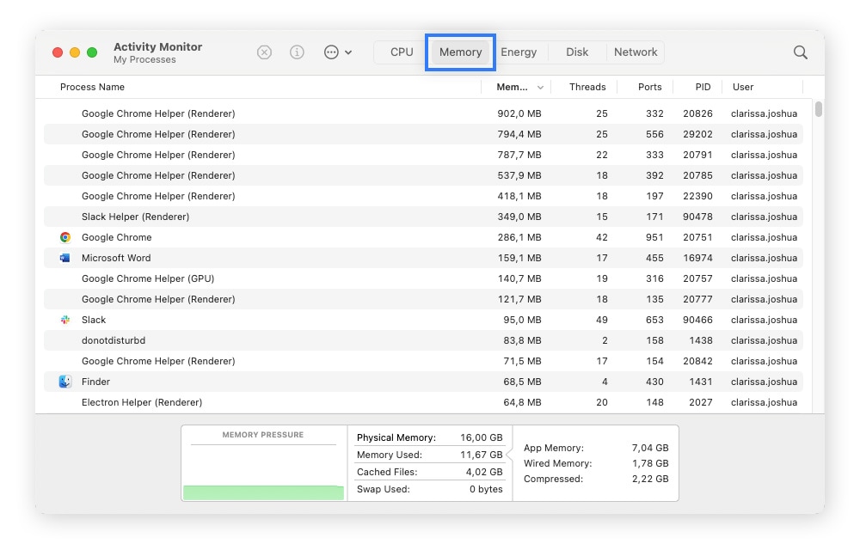Switch to the Memory tab
The image size is (860, 544).
coord(461,52)
